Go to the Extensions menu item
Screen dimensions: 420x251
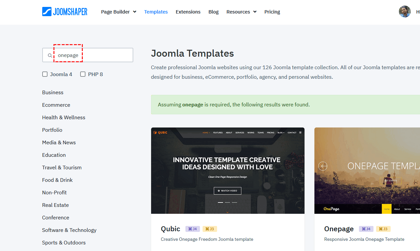coord(188,12)
